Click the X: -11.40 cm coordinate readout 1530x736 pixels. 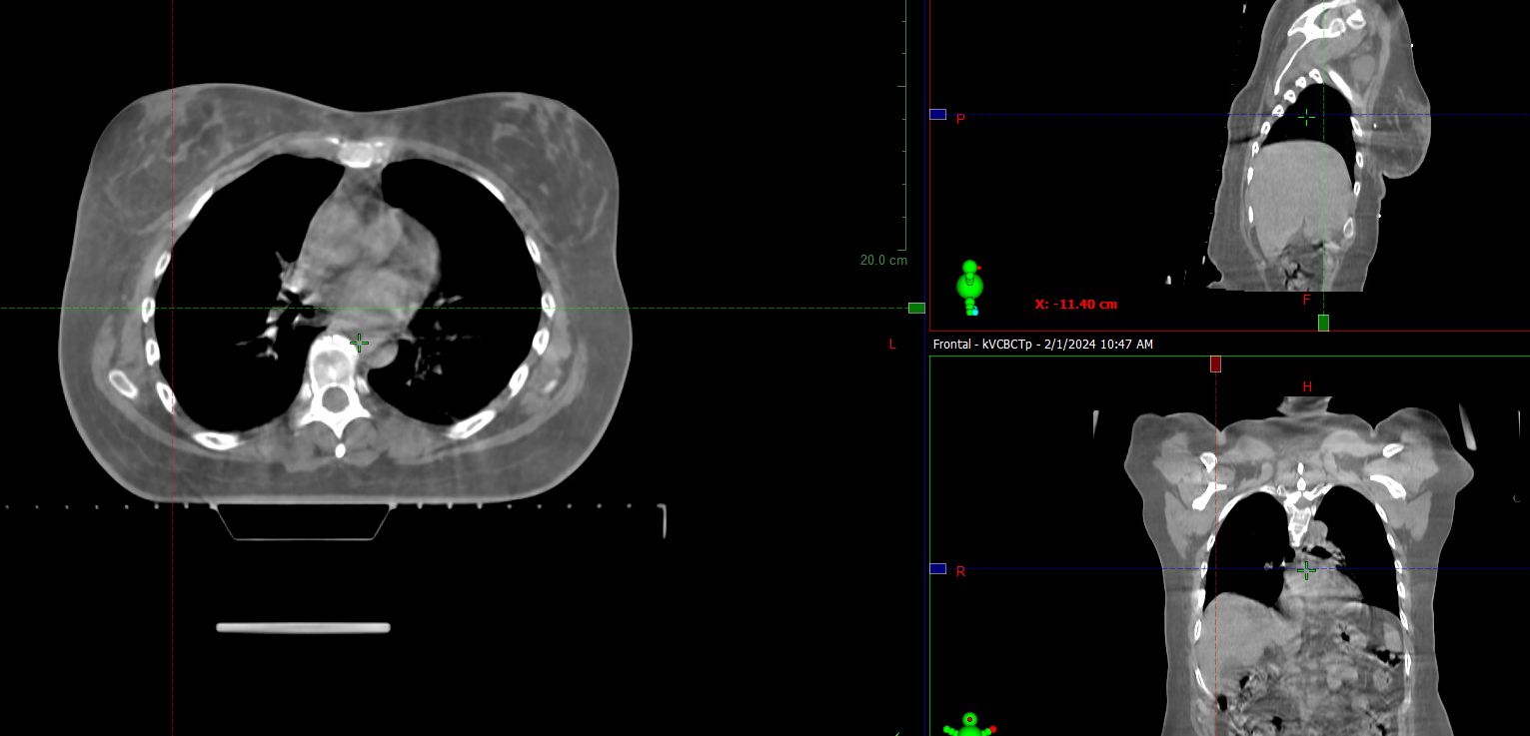1074,304
